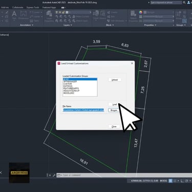Viewport: 192px width, 192px height.
Task: Open the Express Tools ribbon tab
Action: [33, 8]
